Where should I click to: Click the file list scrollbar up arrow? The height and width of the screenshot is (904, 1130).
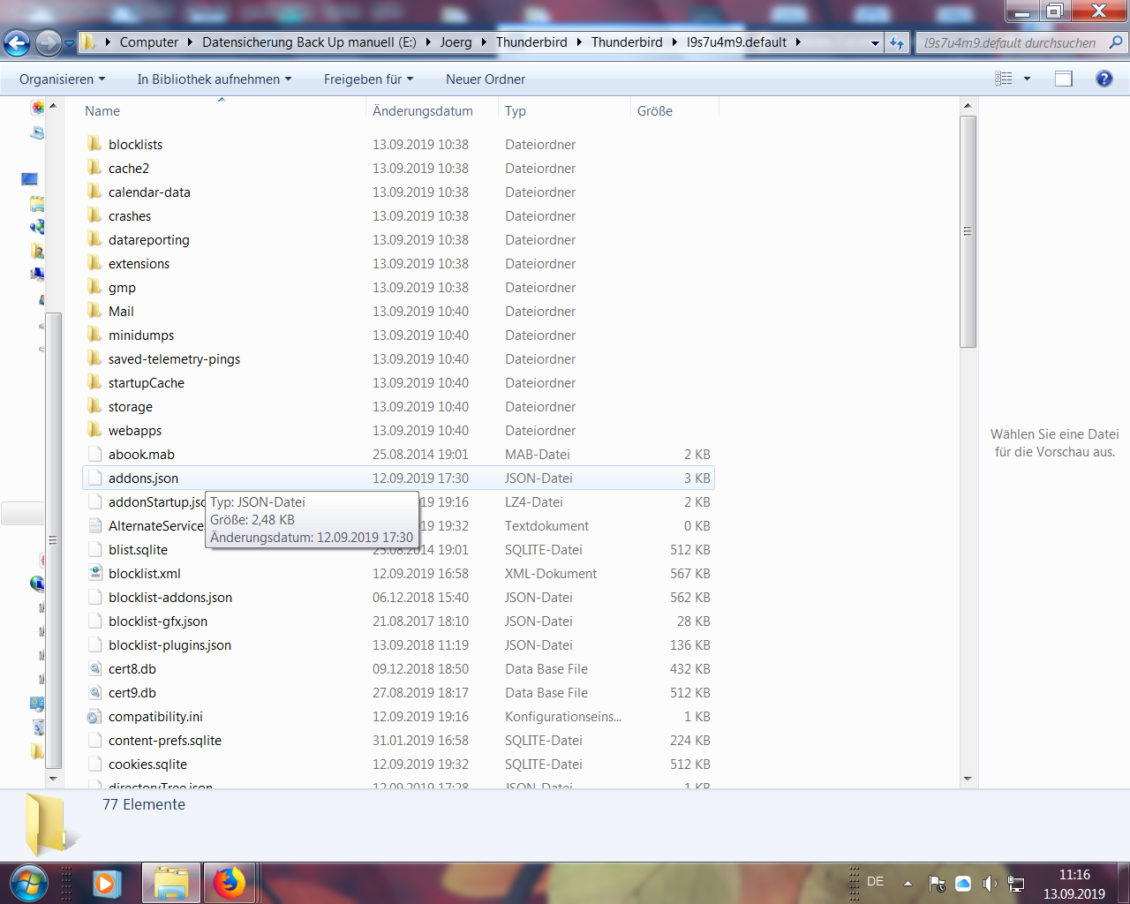968,106
